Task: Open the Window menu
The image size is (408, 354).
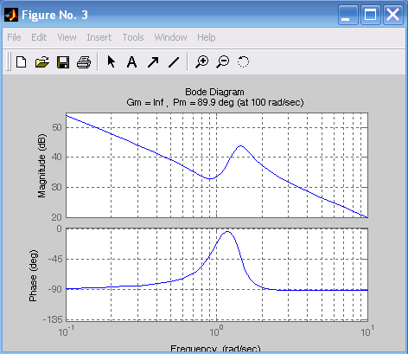Action: [170, 37]
